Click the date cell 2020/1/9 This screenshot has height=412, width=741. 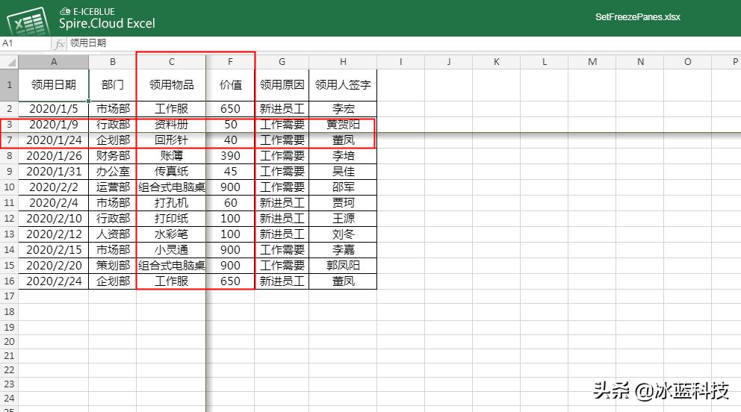[x=53, y=125]
